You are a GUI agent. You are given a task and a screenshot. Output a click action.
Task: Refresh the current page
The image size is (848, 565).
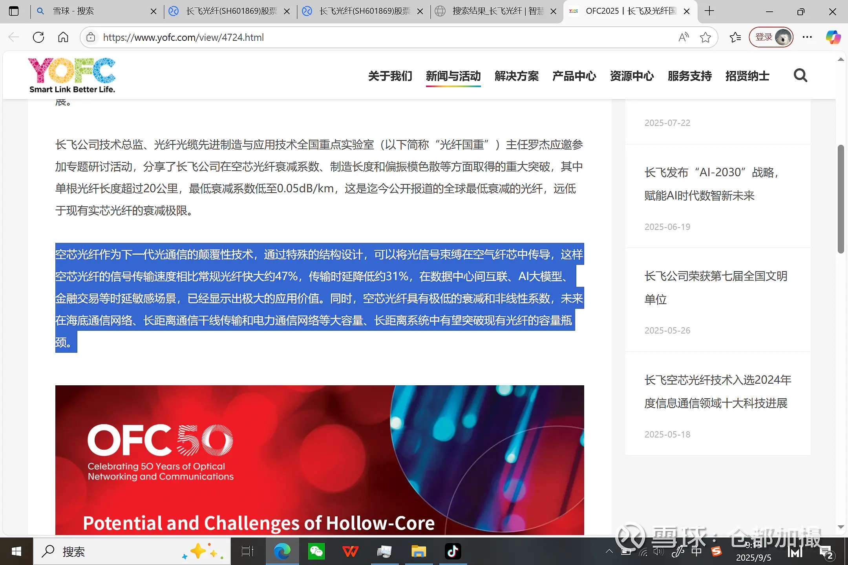click(38, 37)
